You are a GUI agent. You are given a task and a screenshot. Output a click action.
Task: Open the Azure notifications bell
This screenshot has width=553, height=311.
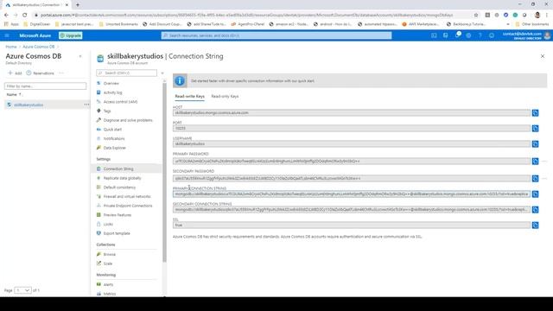pyautogui.click(x=457, y=35)
